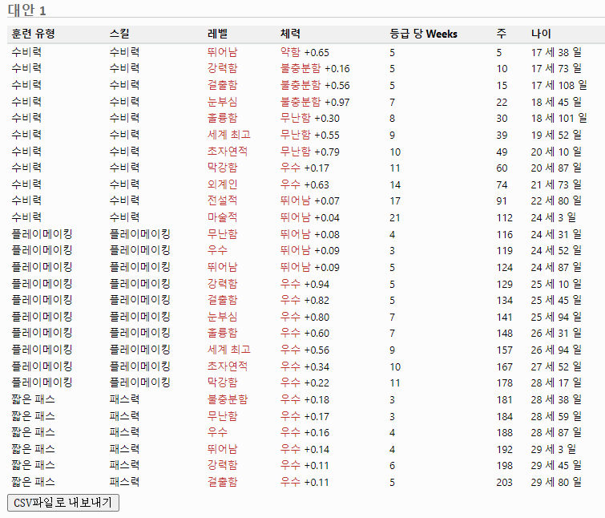
Task: Select the 우수 +0.22 stamina cell
Action: coord(305,382)
